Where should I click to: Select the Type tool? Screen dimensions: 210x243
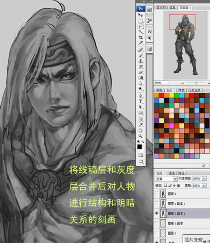click(x=140, y=101)
